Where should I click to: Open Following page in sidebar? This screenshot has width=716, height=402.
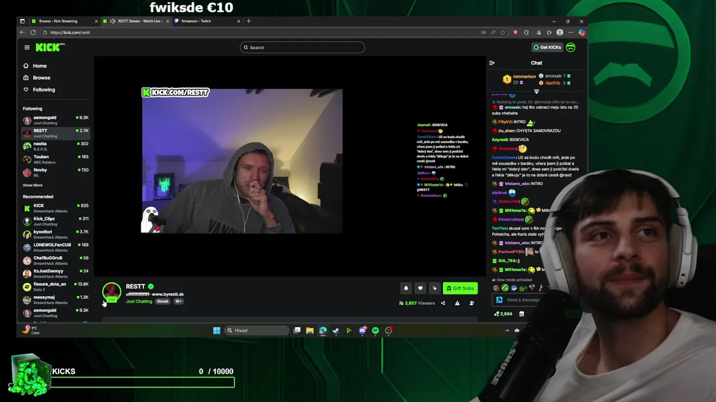[39, 89]
